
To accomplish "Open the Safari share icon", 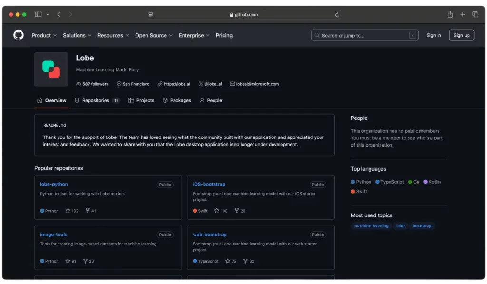I will (450, 14).
